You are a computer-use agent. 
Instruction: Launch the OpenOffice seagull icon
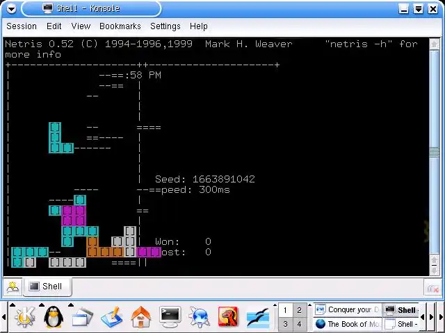(258, 318)
